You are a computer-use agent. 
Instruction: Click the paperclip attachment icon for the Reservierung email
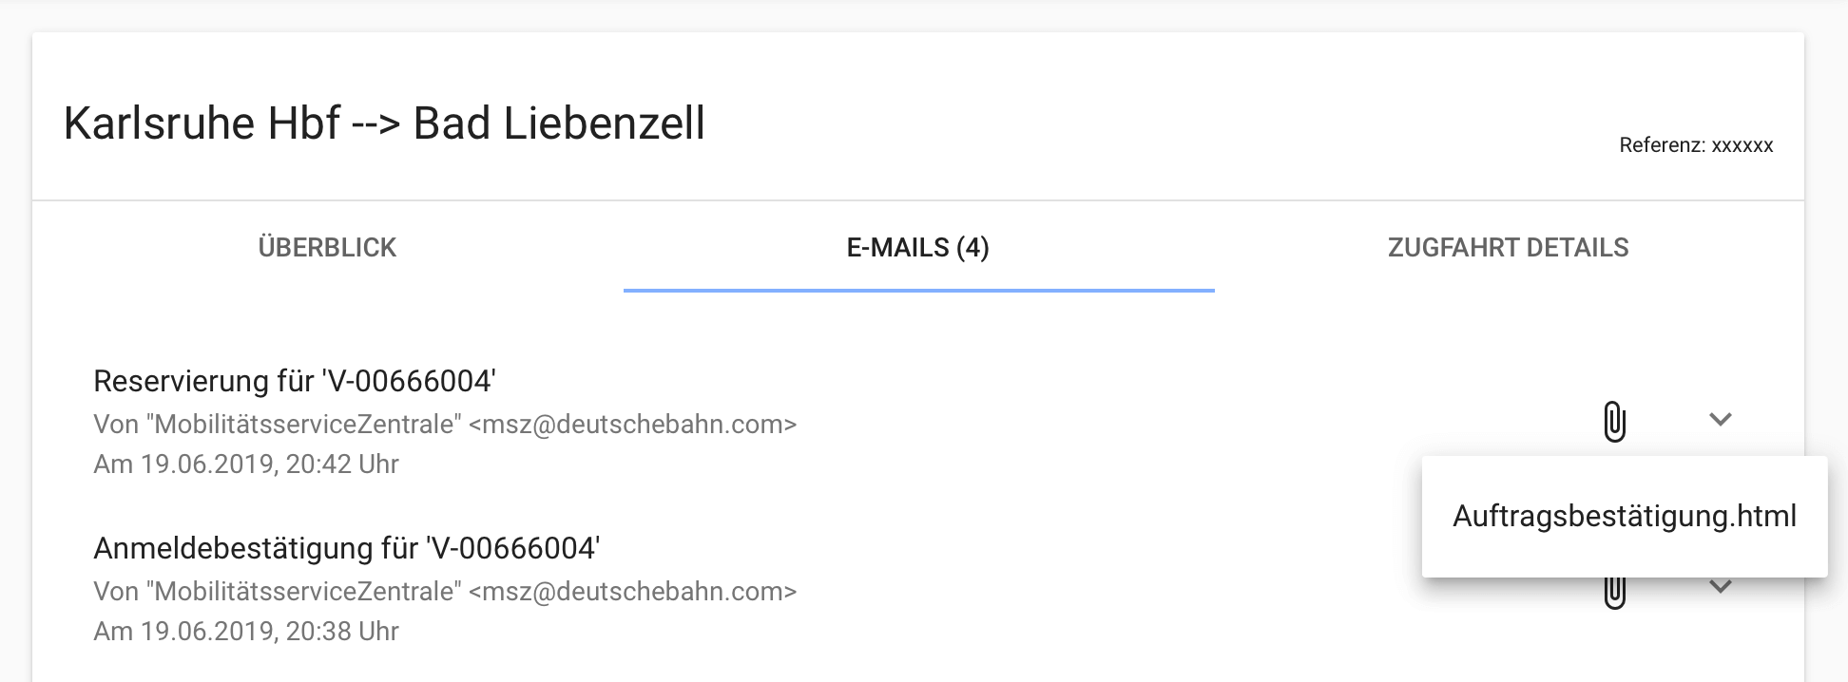[1614, 421]
